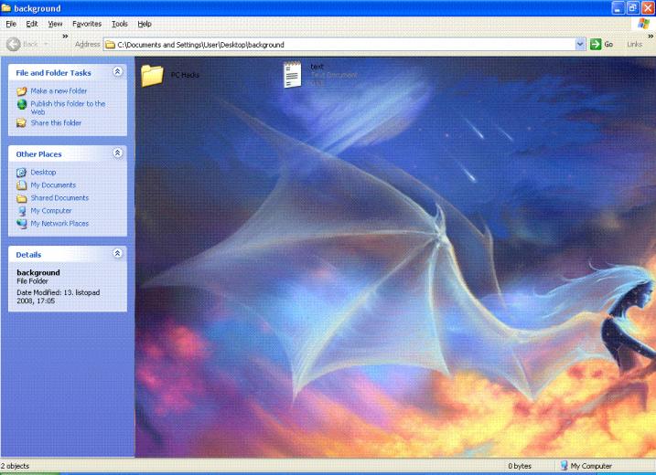The image size is (656, 475).
Task: Expand the toolbar overflow chevron beside Back
Action: point(65,37)
